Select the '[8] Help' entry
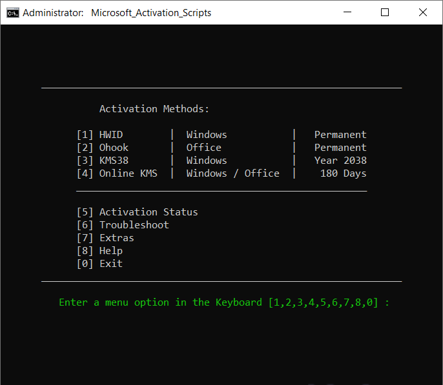The image size is (443, 385). pyautogui.click(x=99, y=251)
